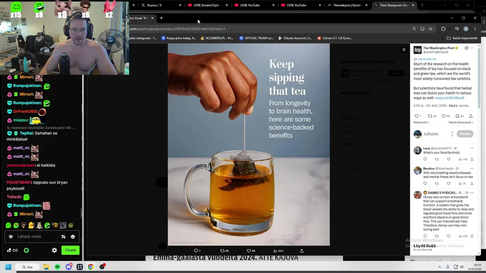Viewport: 486px width, 273px height.
Task: Open Discord from taskbar
Action: tap(69, 267)
